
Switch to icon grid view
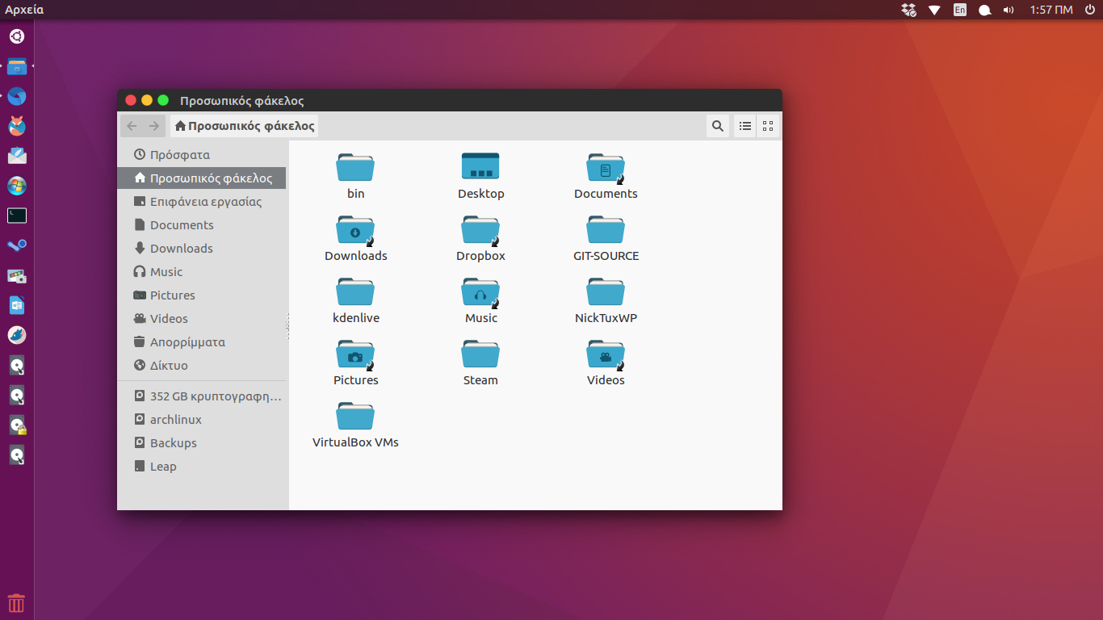(x=768, y=126)
